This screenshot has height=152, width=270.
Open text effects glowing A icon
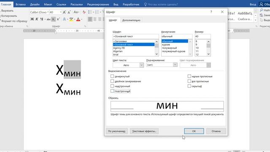point(64,19)
